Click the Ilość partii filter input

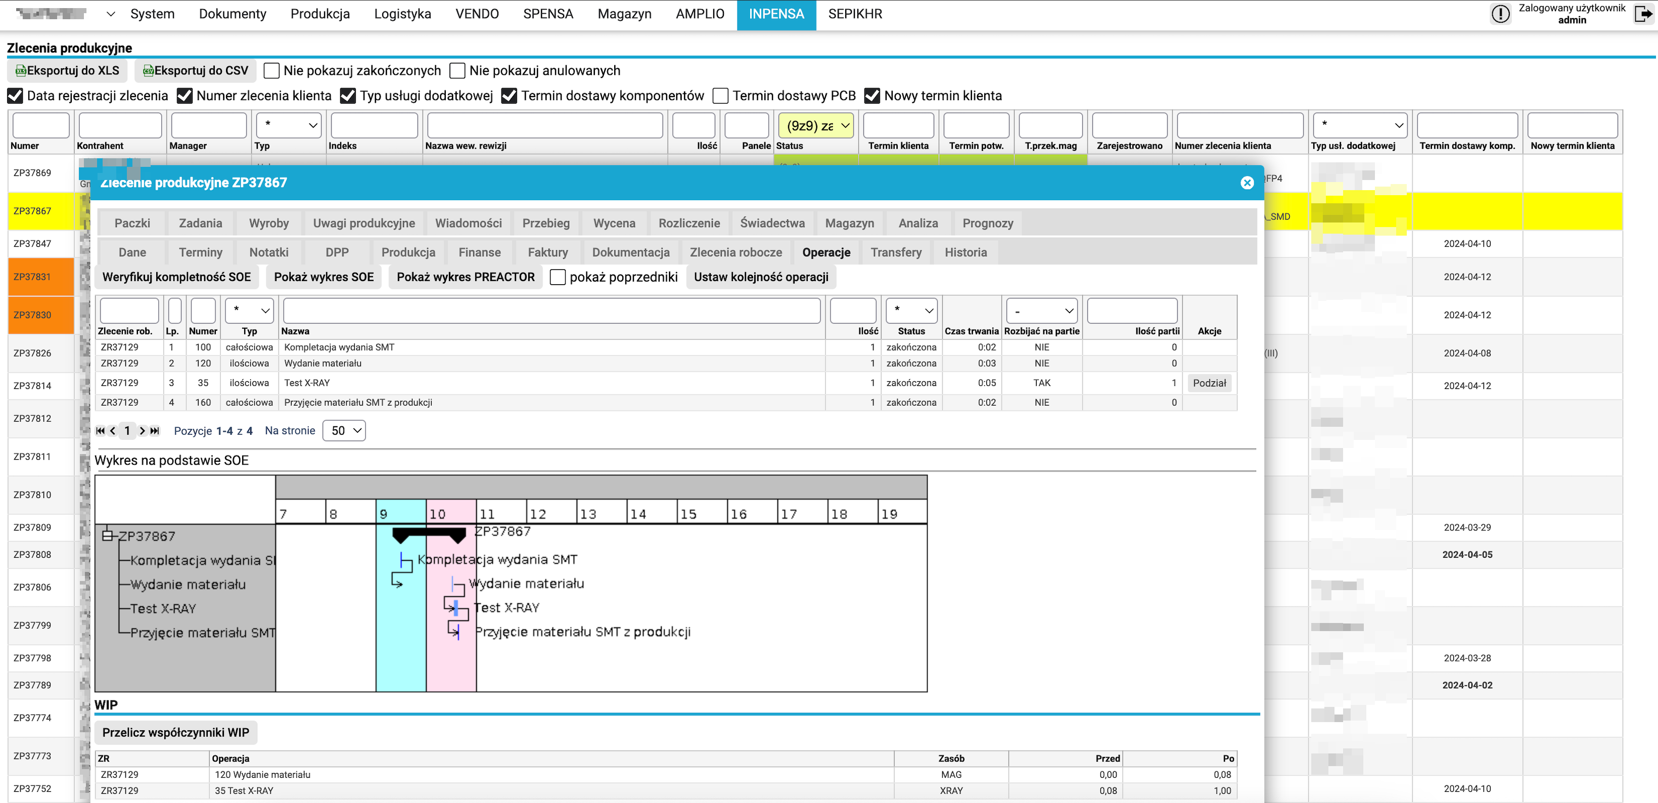[1132, 311]
